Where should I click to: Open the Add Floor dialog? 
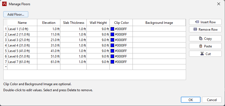point(16,14)
